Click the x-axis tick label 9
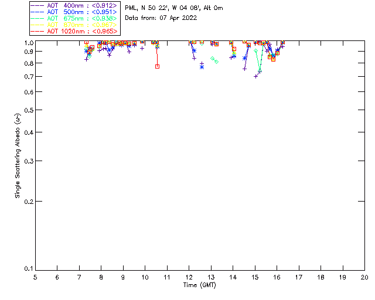Screen dimensions: 375x300 (x=123, y=277)
